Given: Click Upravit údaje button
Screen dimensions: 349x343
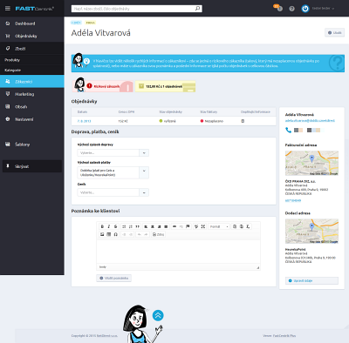Looking at the screenshot, I should (311, 280).
